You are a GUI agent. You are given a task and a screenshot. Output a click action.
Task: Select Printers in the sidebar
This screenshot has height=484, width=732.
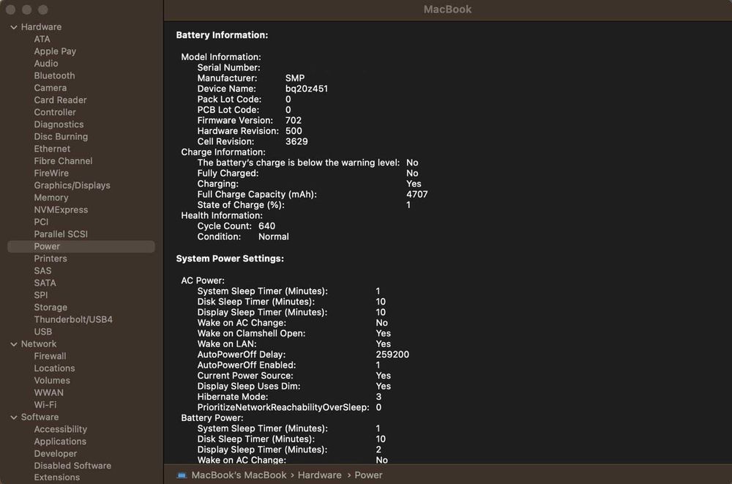[51, 258]
